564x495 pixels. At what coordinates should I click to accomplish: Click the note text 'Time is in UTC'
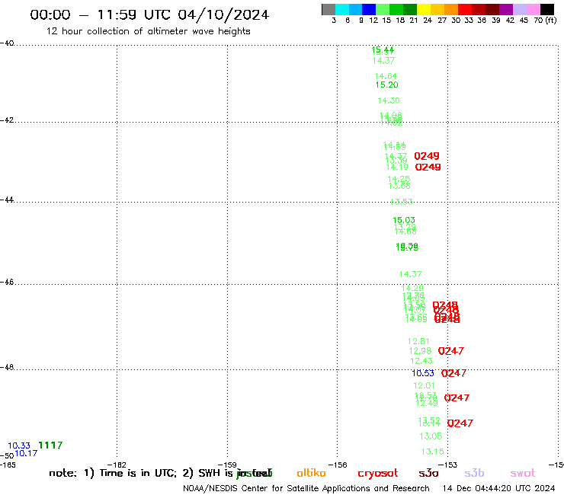tap(138, 473)
